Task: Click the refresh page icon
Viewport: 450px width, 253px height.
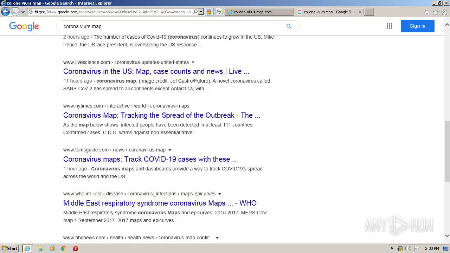Action: (x=219, y=12)
